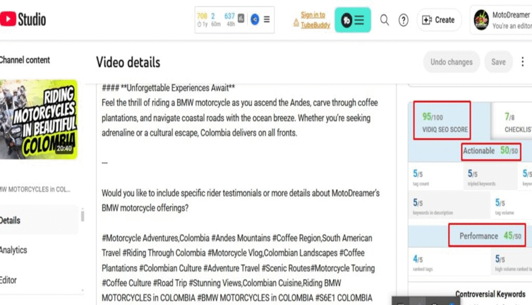This screenshot has height=305, width=532.
Task: Click the '#S6E1 COLOMBIA' hashtag text
Action: 344,298
